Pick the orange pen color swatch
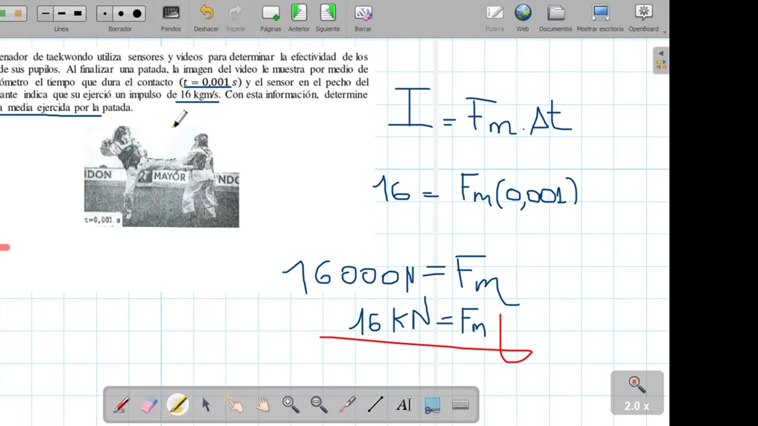 pyautogui.click(x=18, y=14)
